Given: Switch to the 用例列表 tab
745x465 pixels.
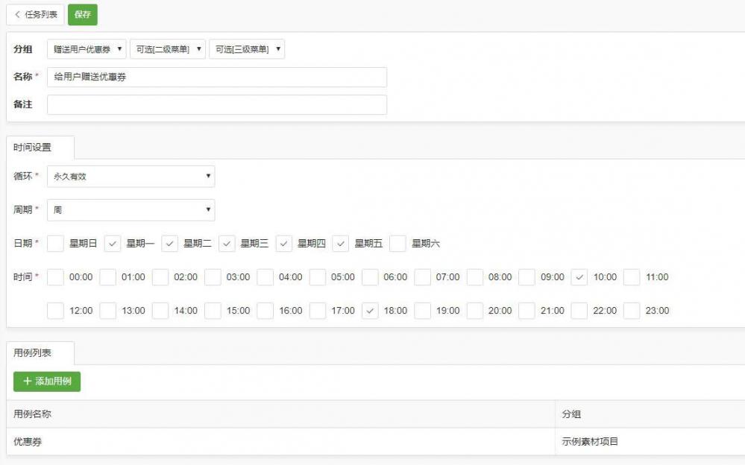Looking at the screenshot, I should point(33,353).
